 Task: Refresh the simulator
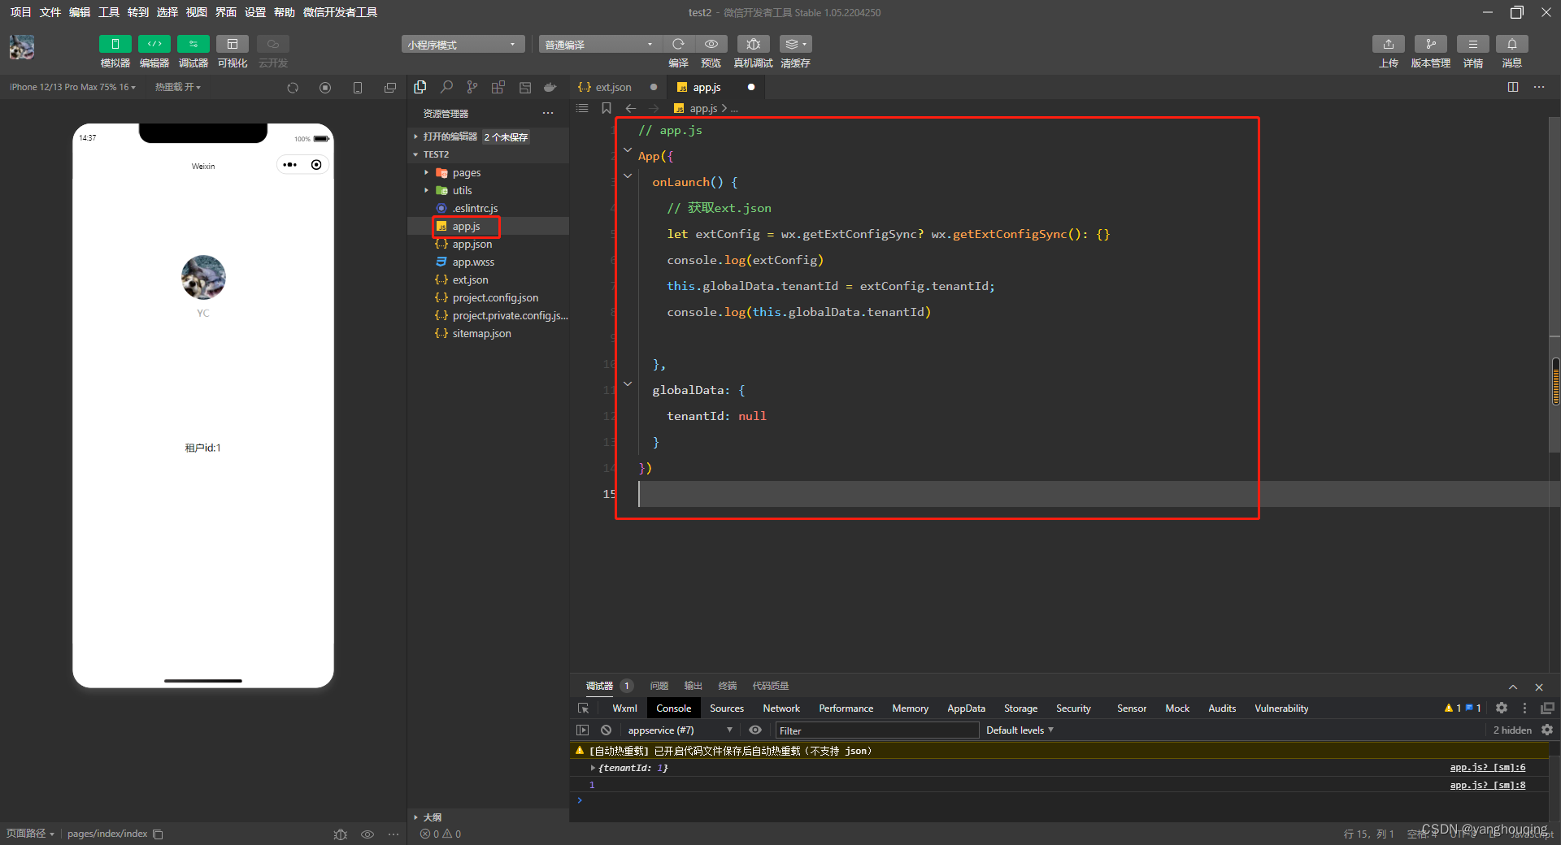point(293,88)
